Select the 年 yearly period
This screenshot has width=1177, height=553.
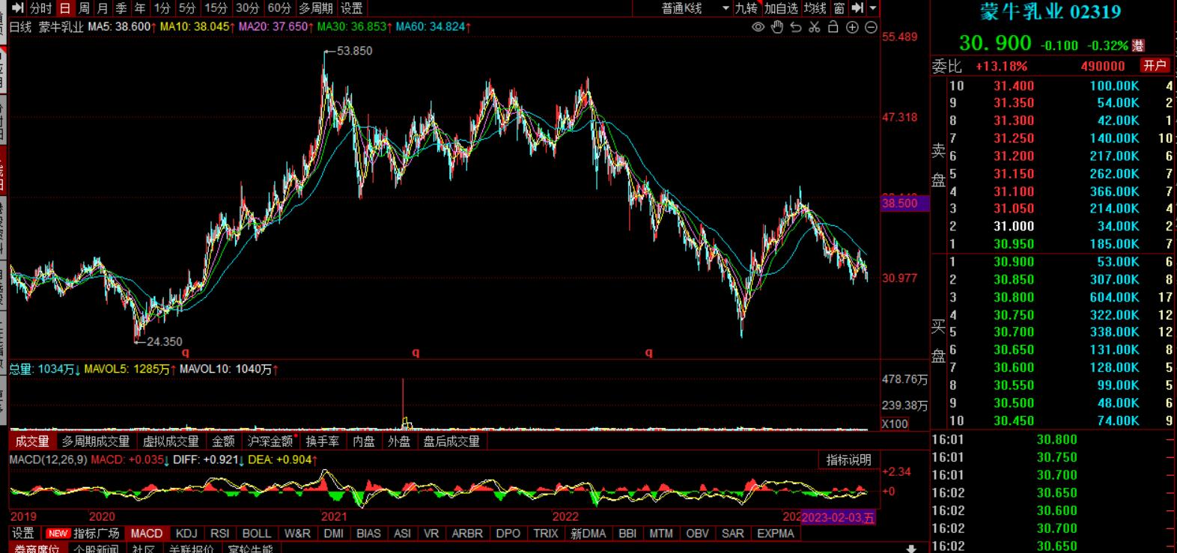[140, 8]
